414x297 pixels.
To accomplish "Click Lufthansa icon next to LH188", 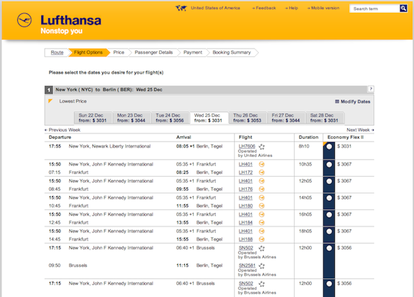I will (x=262, y=239).
